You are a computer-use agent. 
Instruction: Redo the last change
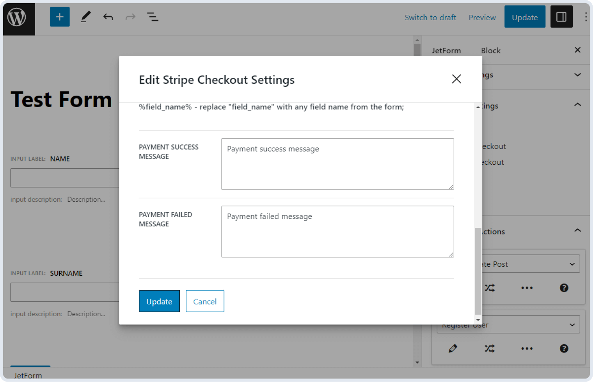130,17
